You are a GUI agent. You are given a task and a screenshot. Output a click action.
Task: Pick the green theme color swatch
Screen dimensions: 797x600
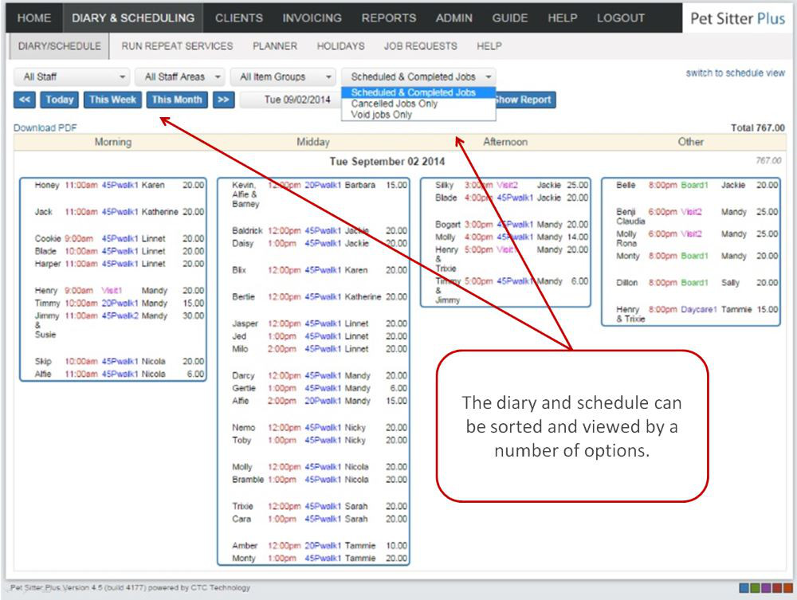[755, 588]
